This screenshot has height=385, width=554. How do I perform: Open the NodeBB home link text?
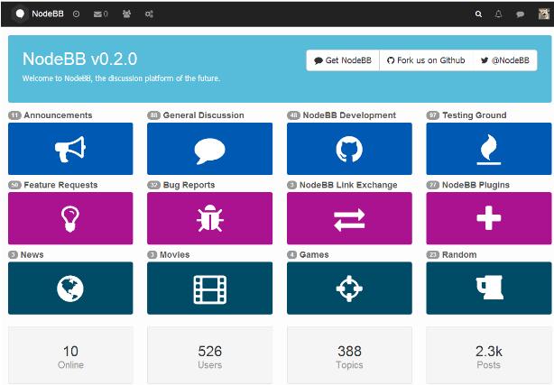(48, 14)
